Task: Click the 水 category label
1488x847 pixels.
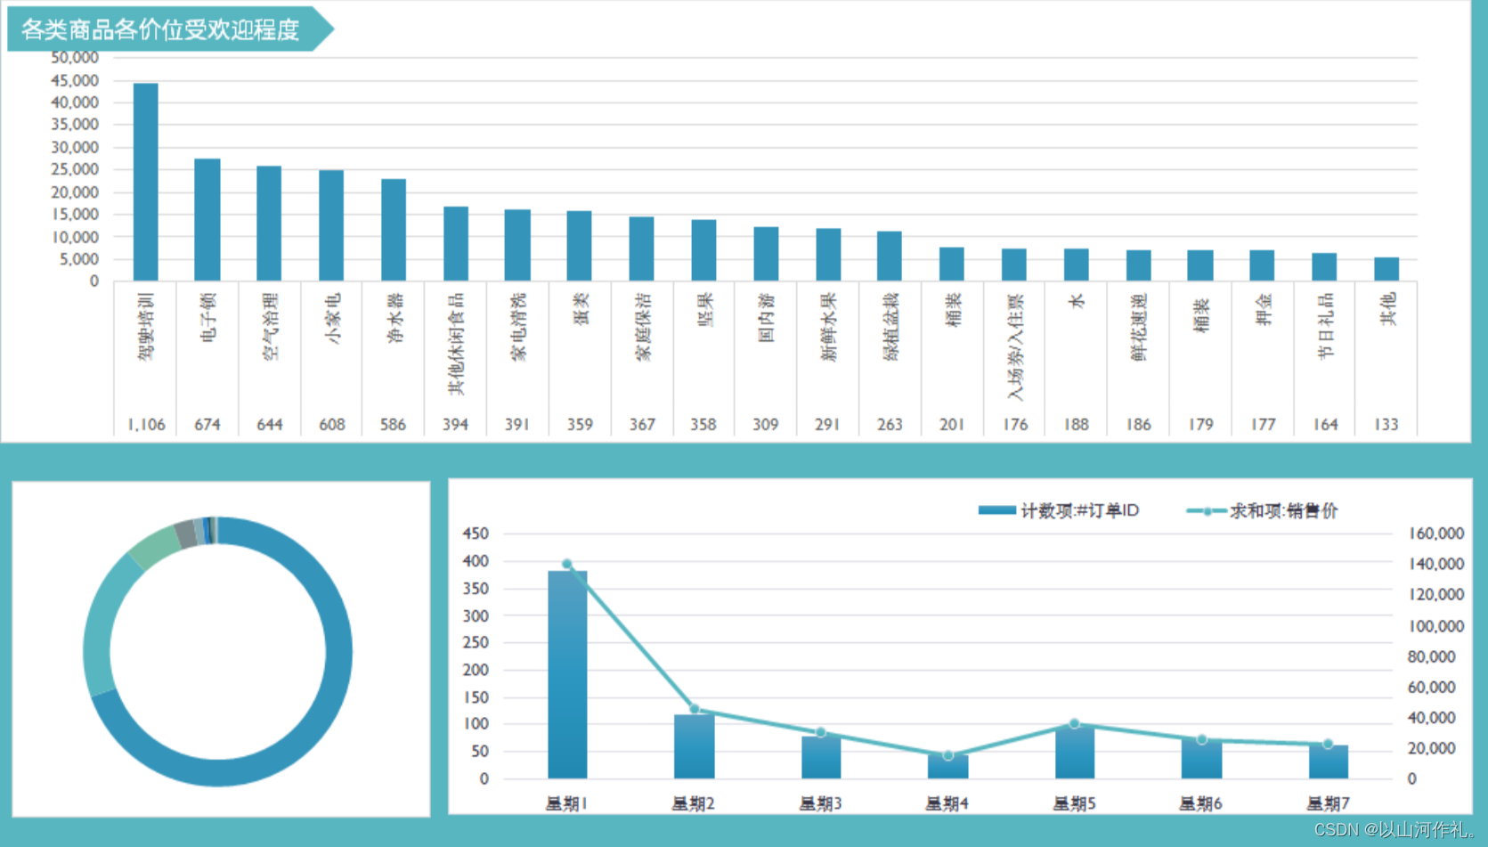Action: click(x=1077, y=301)
